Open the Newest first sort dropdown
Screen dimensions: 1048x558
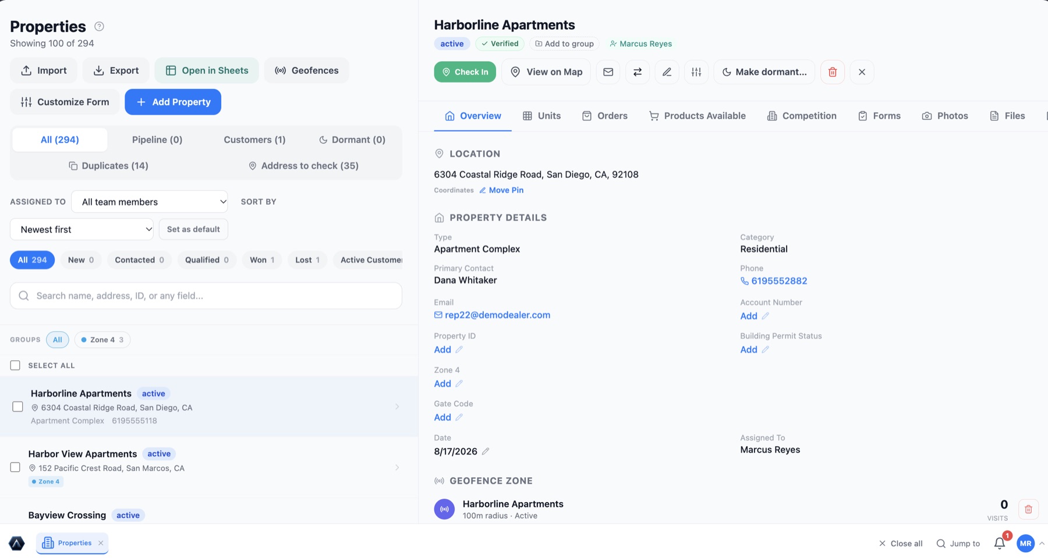(x=82, y=229)
